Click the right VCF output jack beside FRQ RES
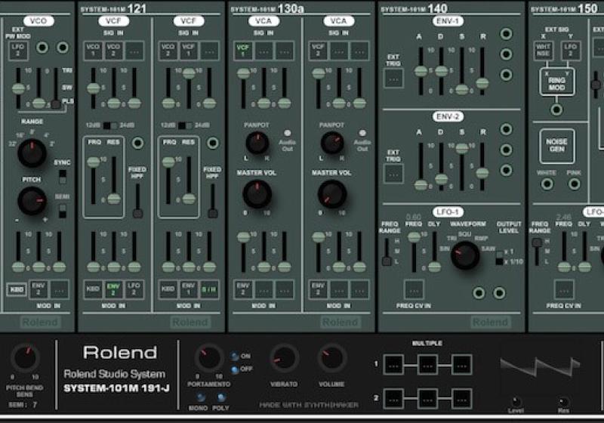The width and height of the screenshot is (604, 423). click(x=213, y=143)
